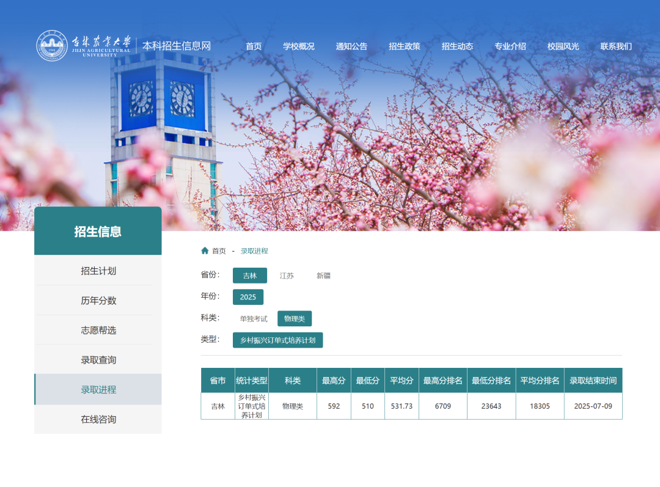Select 新疆 province filter

click(323, 275)
